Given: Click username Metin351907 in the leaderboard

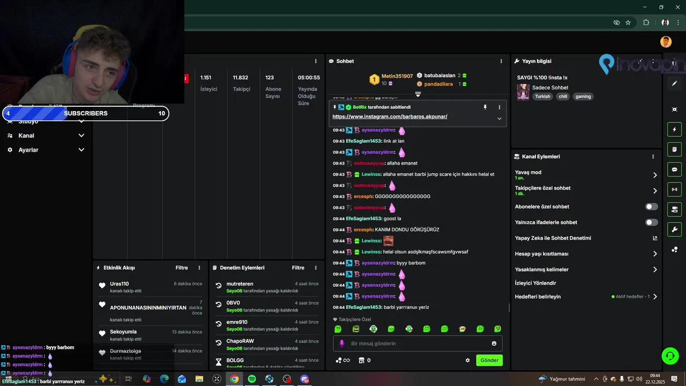Looking at the screenshot, I should tap(397, 76).
